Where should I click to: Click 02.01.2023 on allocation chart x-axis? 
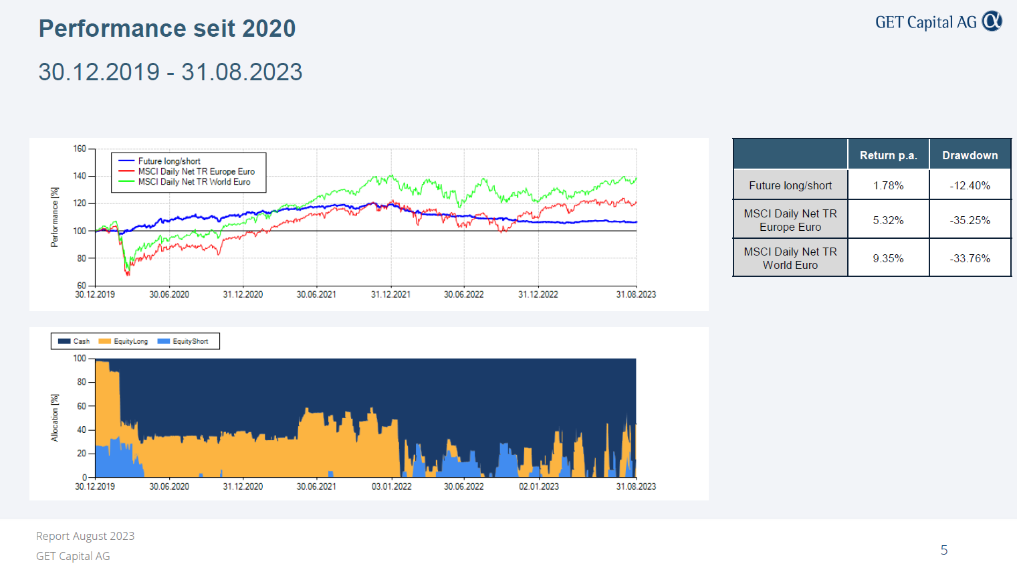539,486
